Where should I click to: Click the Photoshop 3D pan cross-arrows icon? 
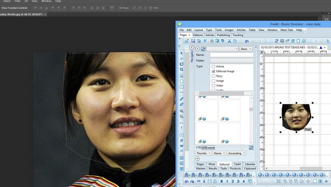coord(151,8)
